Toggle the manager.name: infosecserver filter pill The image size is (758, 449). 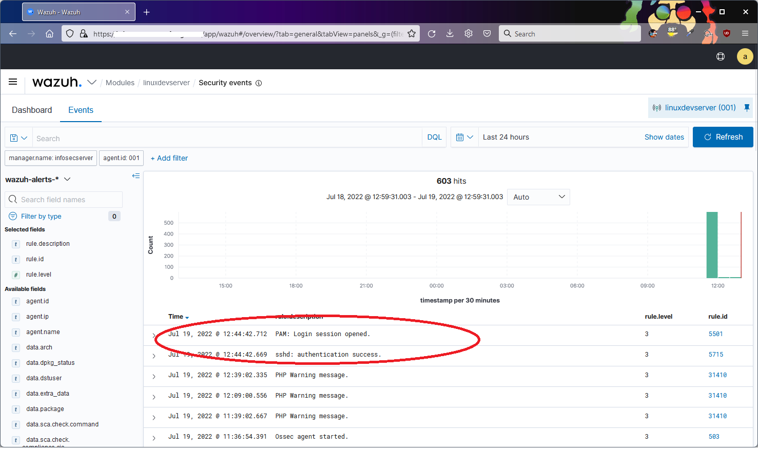point(50,158)
